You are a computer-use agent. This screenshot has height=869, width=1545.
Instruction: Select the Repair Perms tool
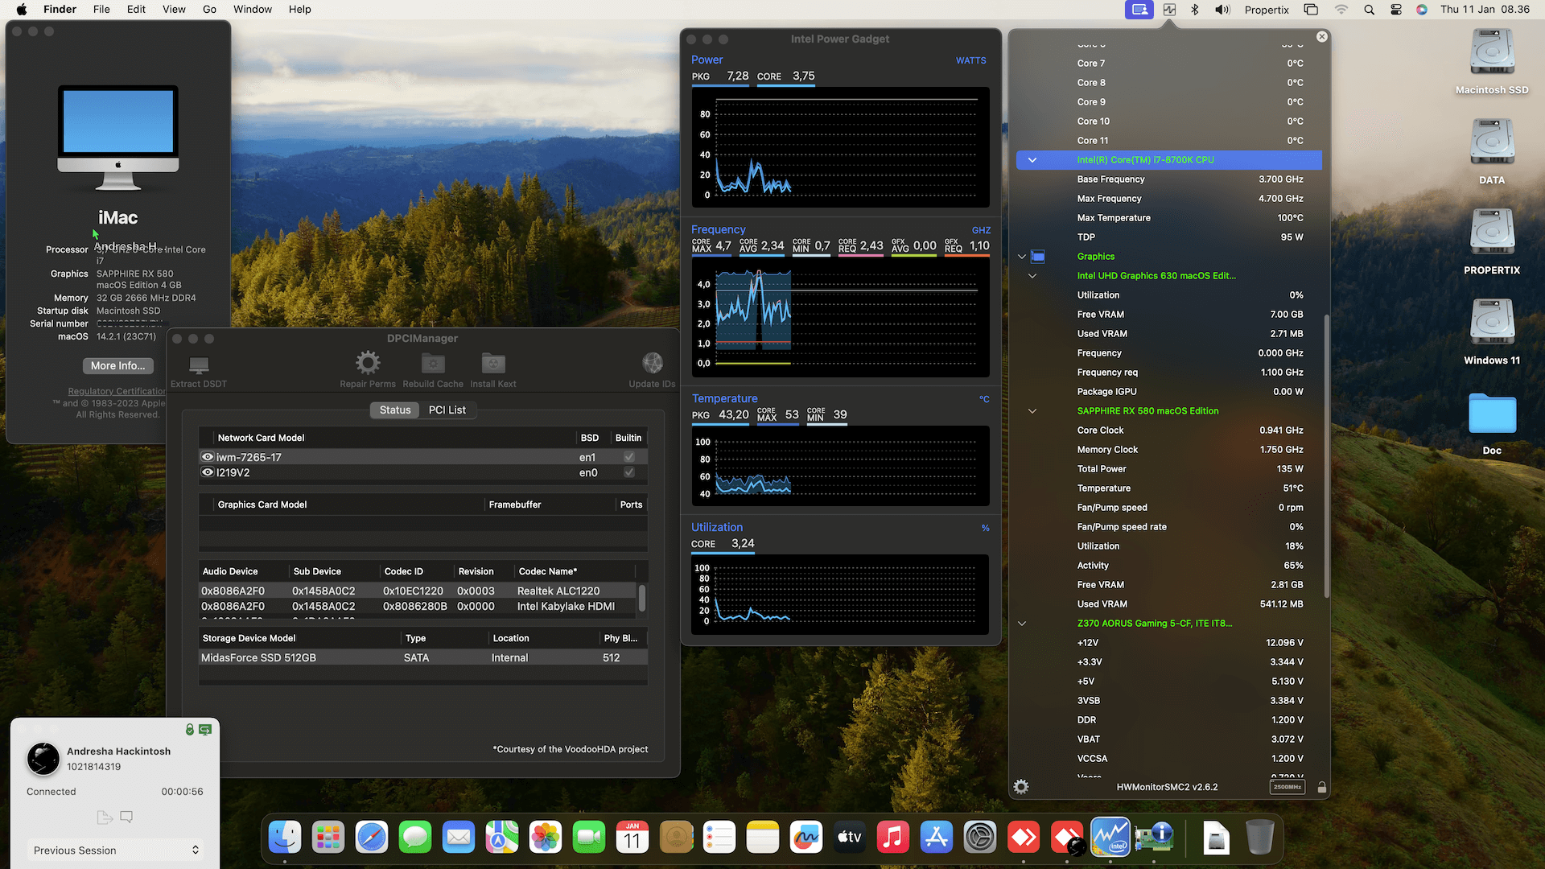pyautogui.click(x=368, y=363)
